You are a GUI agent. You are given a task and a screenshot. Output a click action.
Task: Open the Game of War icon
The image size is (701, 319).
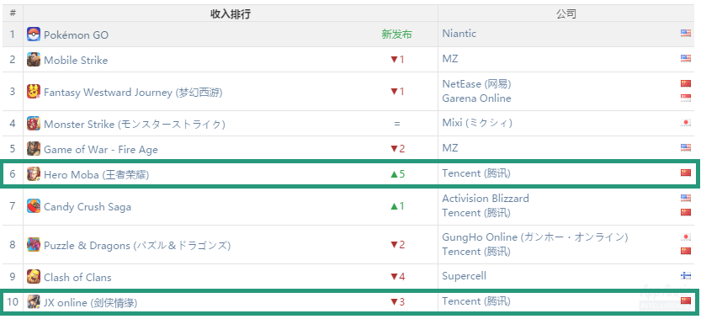[x=34, y=148]
